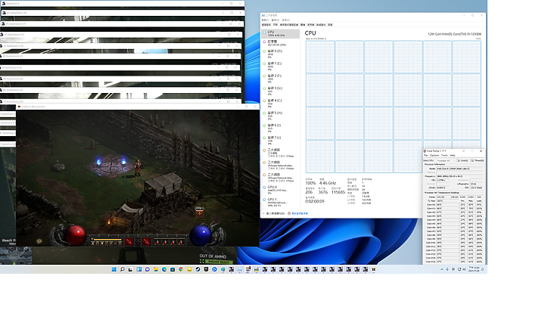This screenshot has width=545, height=310.
Task: Click Frequency field in Core Temp
Action: pos(460,176)
